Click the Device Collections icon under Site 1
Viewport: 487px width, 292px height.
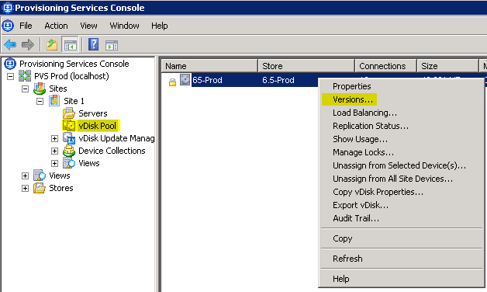click(69, 151)
